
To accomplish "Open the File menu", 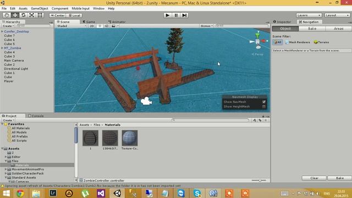I will [4, 9].
